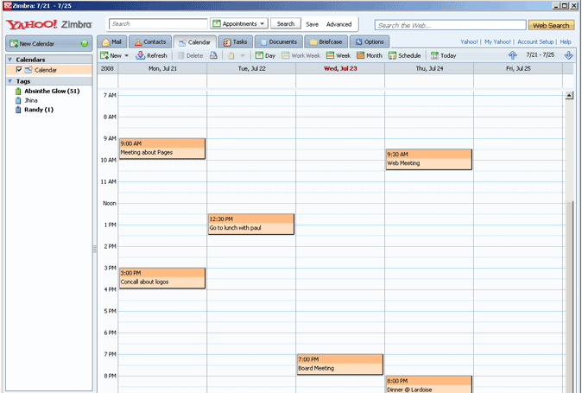Image resolution: width=582 pixels, height=393 pixels.
Task: Click the Search button
Action: (286, 23)
